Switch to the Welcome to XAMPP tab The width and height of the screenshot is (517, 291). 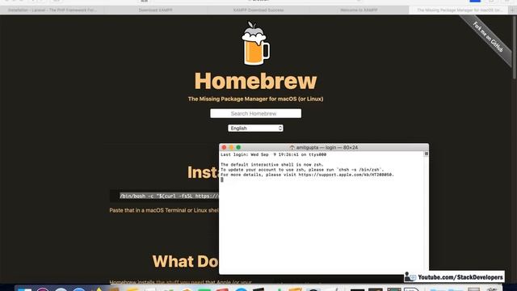[359, 11]
